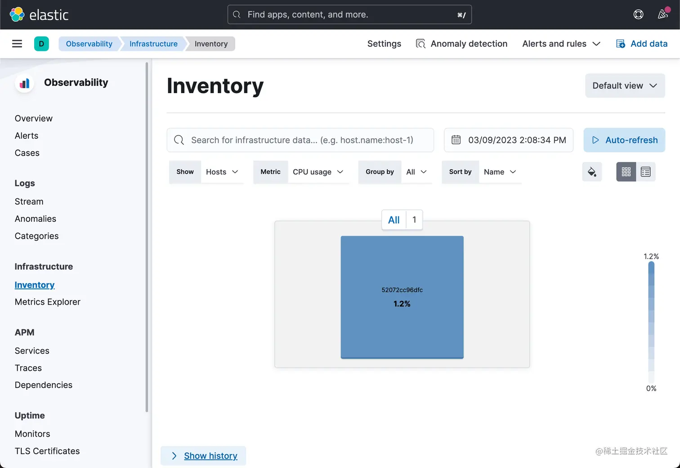The height and width of the screenshot is (468, 680).
Task: Click the sidebar scrollbar
Action: click(x=147, y=238)
